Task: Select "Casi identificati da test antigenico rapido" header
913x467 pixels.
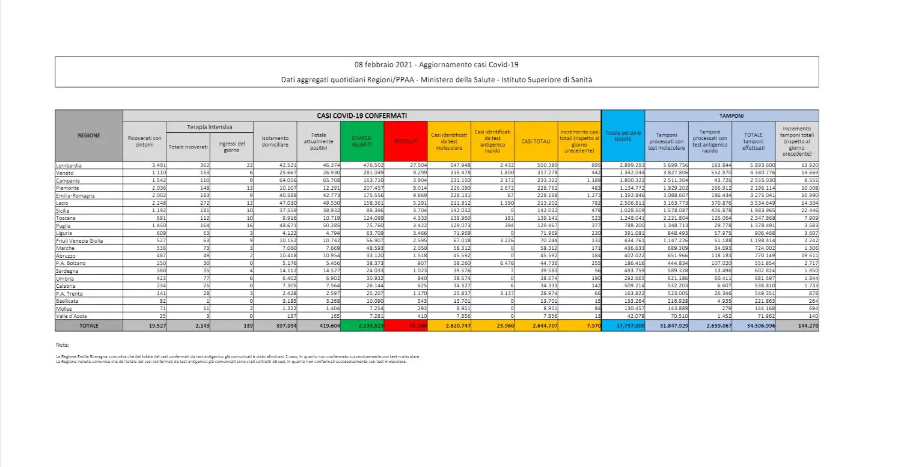Action: (x=492, y=141)
